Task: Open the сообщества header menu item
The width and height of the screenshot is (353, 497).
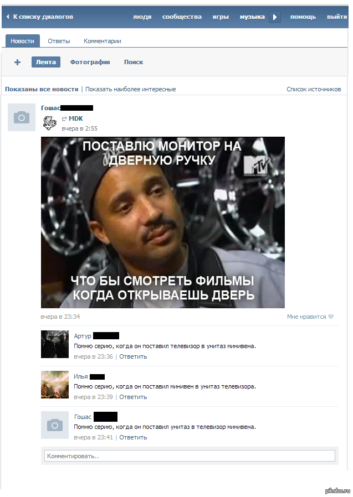Action: [182, 17]
